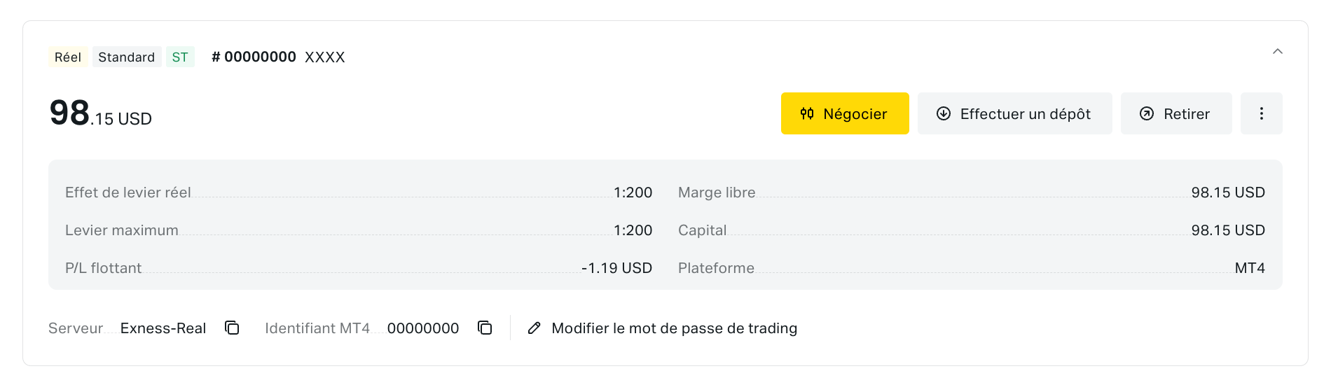The height and width of the screenshot is (385, 1331).
Task: Click Effectuer un dépôt button
Action: [1014, 113]
